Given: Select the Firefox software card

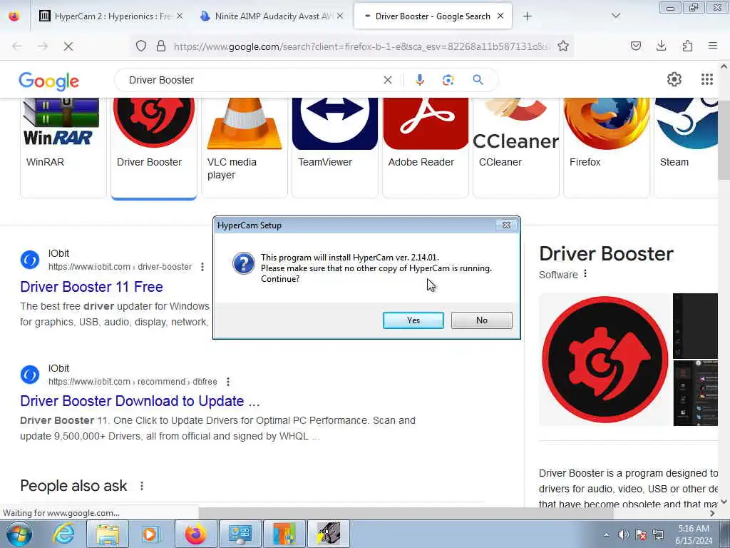Looking at the screenshot, I should pyautogui.click(x=607, y=147).
